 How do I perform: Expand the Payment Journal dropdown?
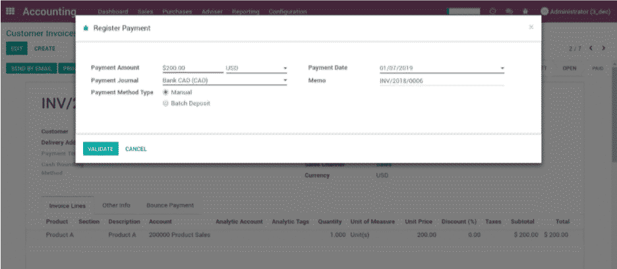coord(285,80)
